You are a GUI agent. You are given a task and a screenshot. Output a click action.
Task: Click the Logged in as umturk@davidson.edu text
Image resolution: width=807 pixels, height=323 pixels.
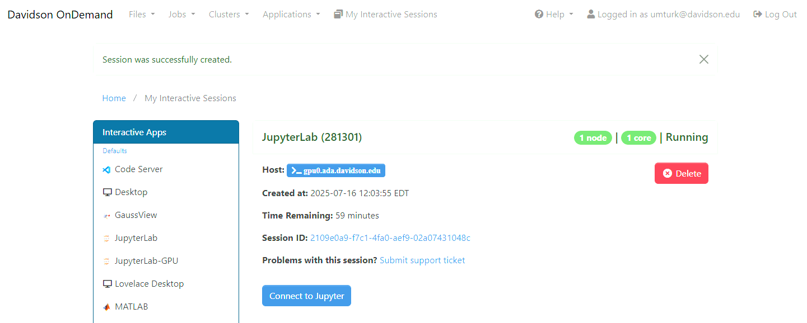point(669,15)
